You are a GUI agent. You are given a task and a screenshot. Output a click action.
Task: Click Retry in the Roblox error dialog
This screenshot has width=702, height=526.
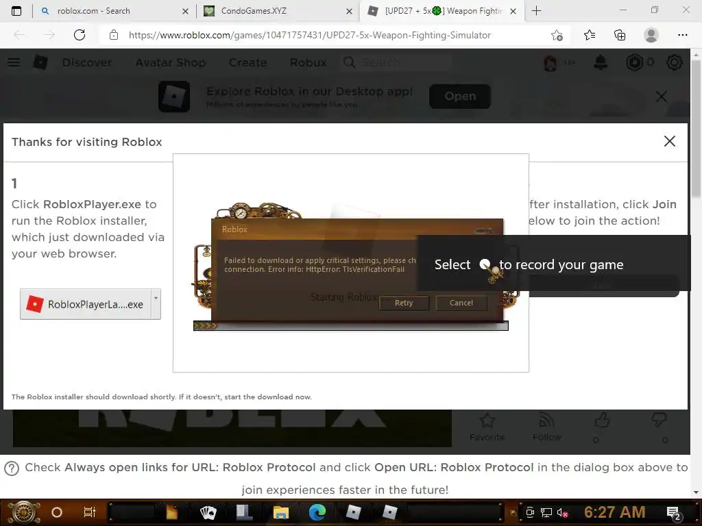[404, 303]
